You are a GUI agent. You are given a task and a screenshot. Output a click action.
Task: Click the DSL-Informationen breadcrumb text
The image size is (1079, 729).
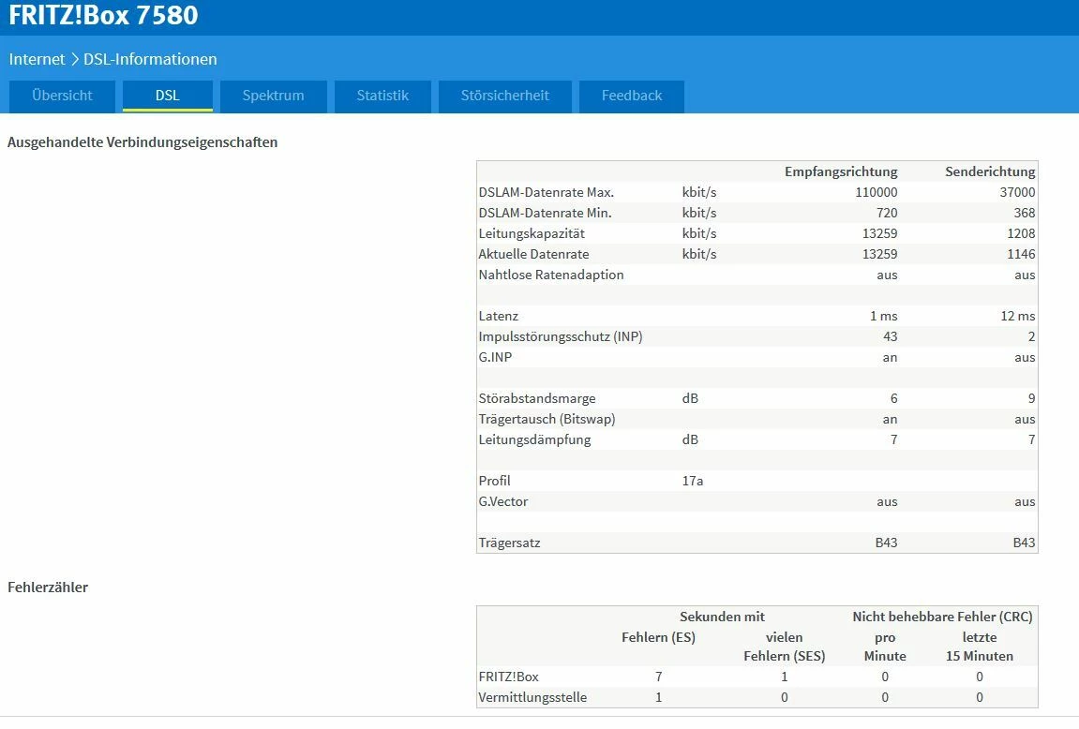(x=150, y=59)
